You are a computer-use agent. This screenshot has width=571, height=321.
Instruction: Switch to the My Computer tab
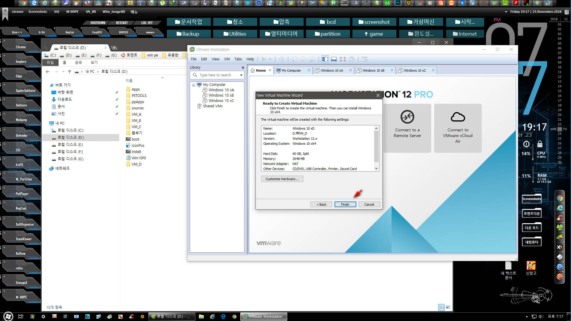tap(291, 70)
